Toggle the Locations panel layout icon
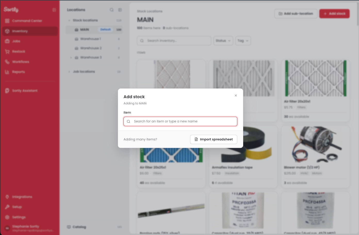This screenshot has height=235, width=359. 120,10
